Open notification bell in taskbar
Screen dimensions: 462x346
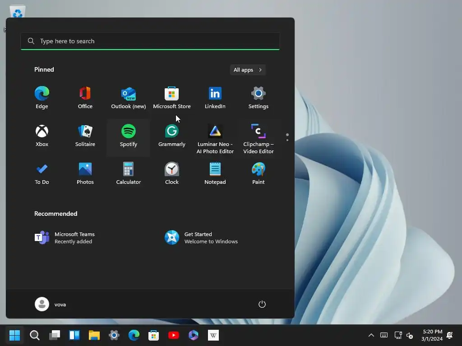click(x=450, y=335)
